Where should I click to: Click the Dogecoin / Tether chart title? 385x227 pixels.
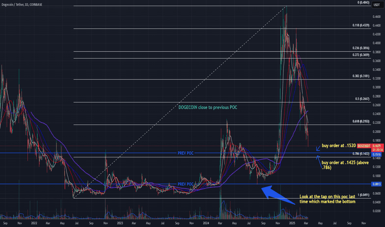tap(22, 5)
